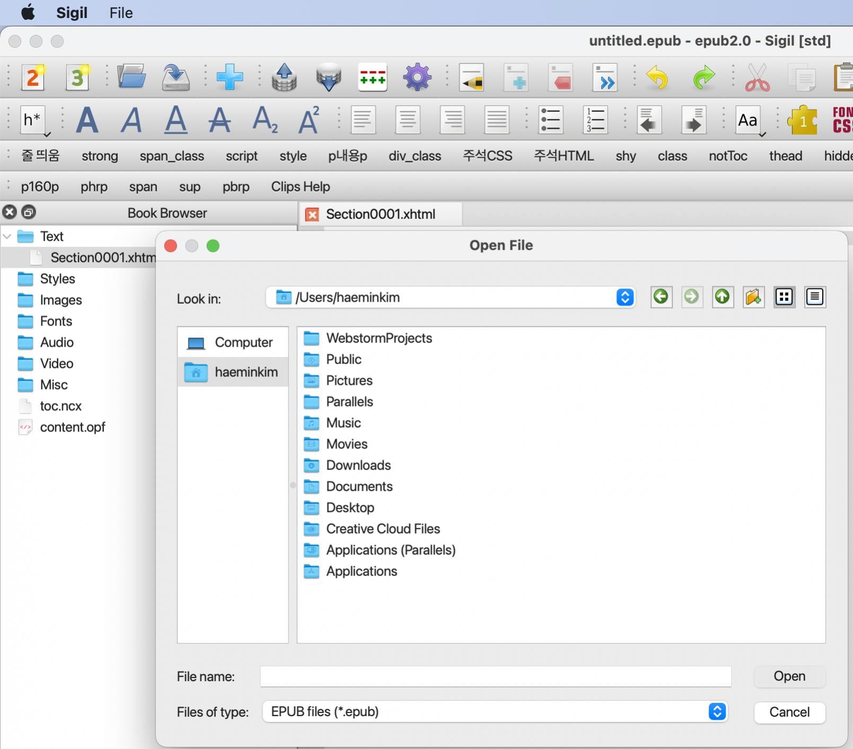The width and height of the screenshot is (853, 749).
Task: Select Styles folder in Book Browser
Action: click(x=57, y=279)
